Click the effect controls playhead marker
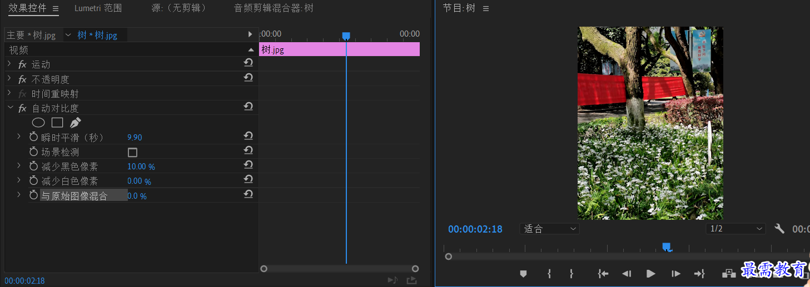The width and height of the screenshot is (810, 287). [x=346, y=36]
